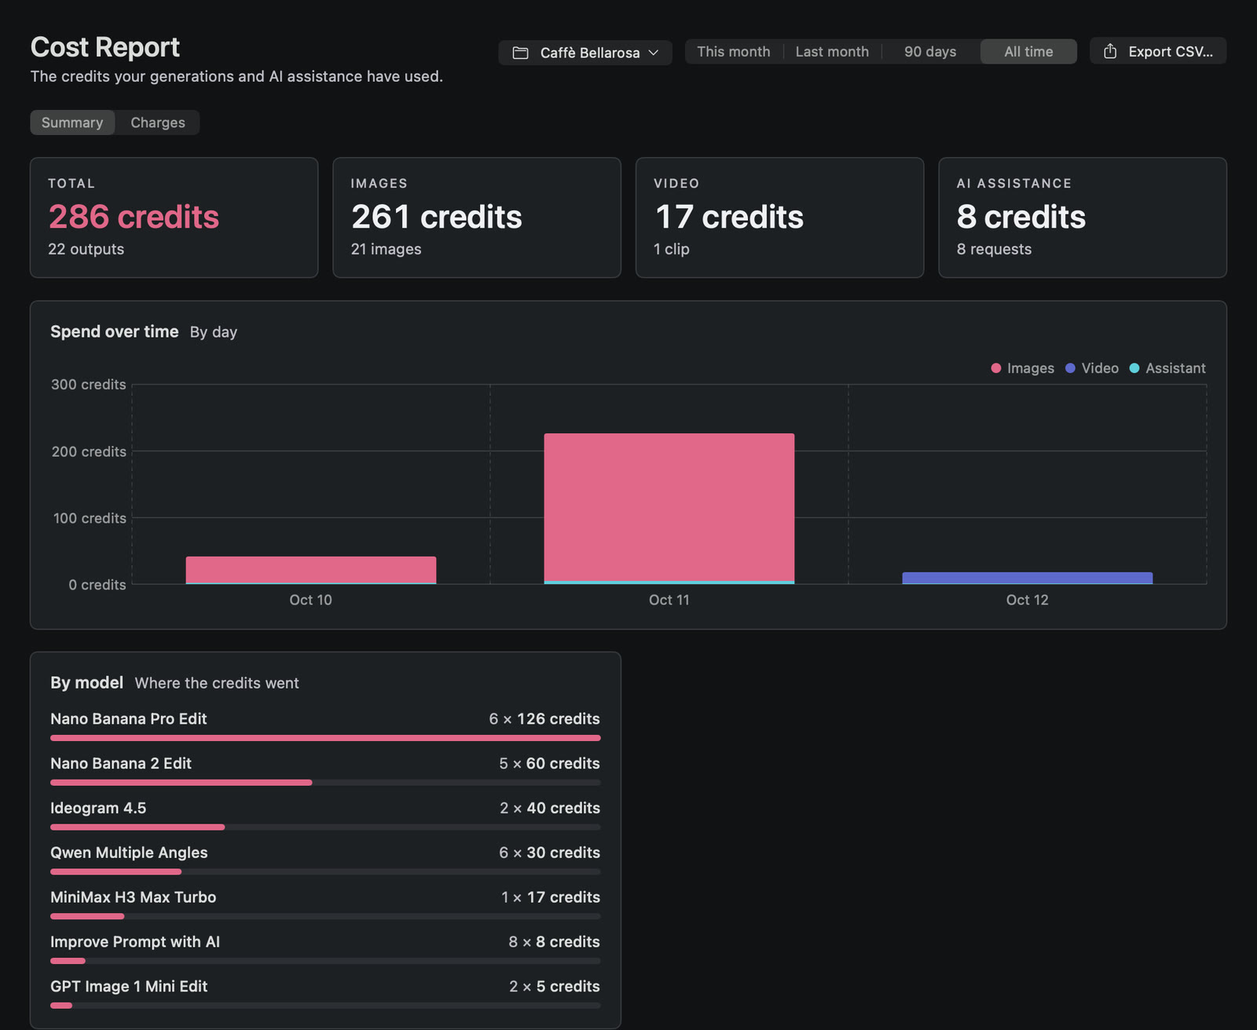Click the folder icon beside Caffè Bellarosa
The height and width of the screenshot is (1030, 1257).
[520, 53]
